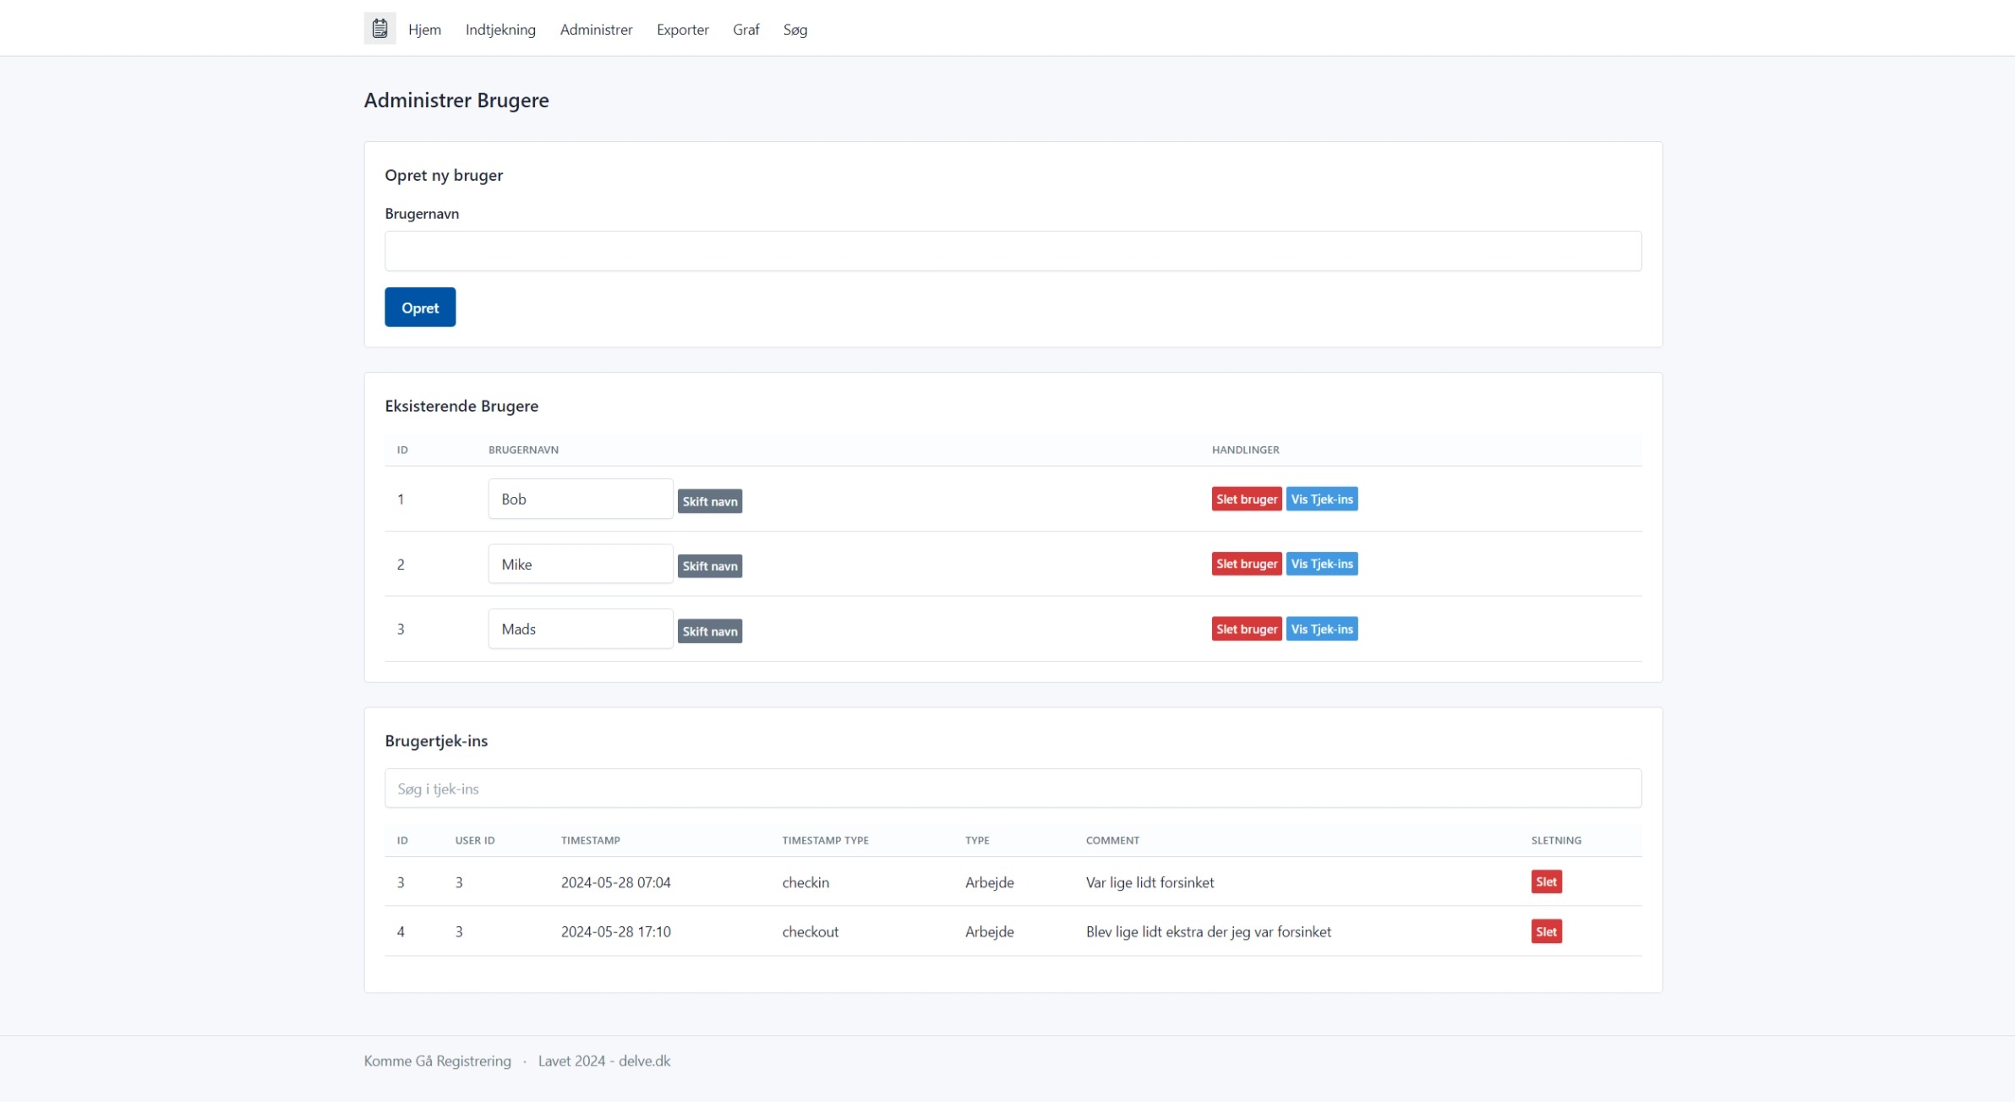
Task: Click the COMMENT column header
Action: pos(1112,840)
